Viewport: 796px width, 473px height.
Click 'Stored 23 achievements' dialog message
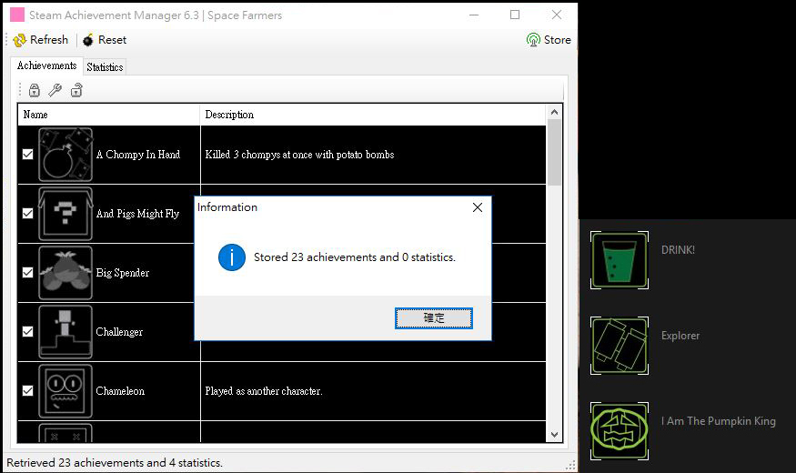(x=355, y=257)
